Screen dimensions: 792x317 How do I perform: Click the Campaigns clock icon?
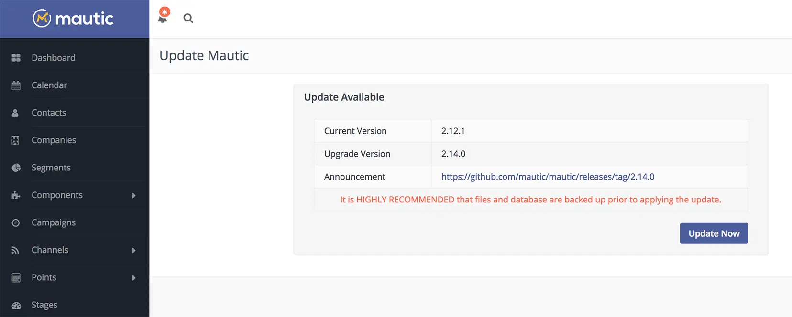point(16,223)
